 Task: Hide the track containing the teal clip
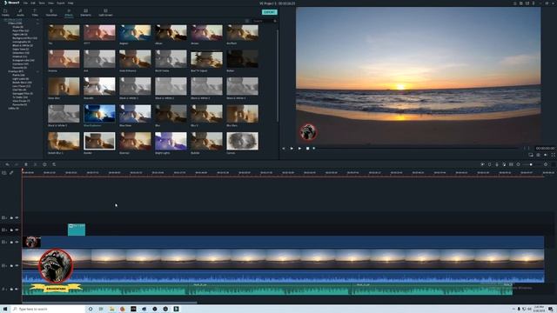click(x=17, y=230)
